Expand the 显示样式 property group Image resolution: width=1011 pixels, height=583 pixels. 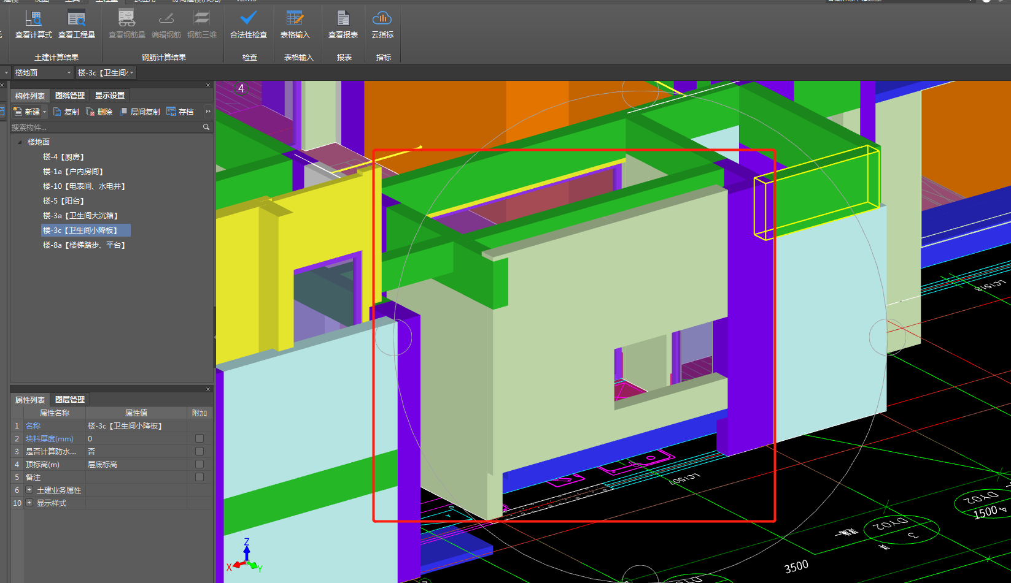(29, 503)
